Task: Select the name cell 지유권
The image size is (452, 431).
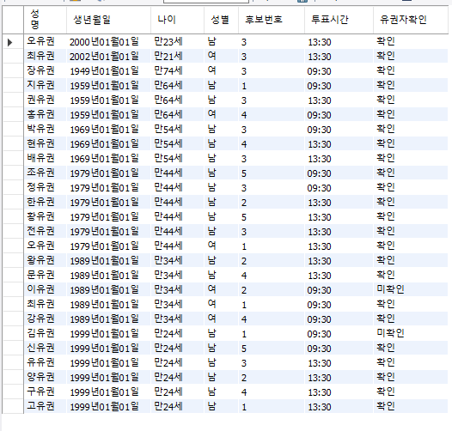Action: pyautogui.click(x=46, y=86)
